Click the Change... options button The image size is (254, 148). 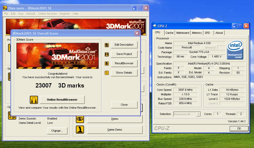[x=57, y=131]
